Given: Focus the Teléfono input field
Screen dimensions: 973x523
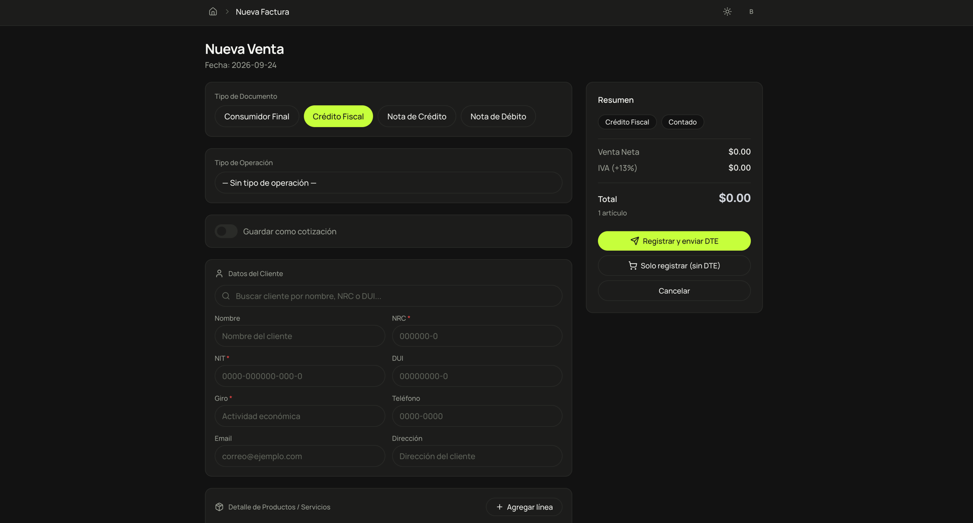Looking at the screenshot, I should point(477,416).
